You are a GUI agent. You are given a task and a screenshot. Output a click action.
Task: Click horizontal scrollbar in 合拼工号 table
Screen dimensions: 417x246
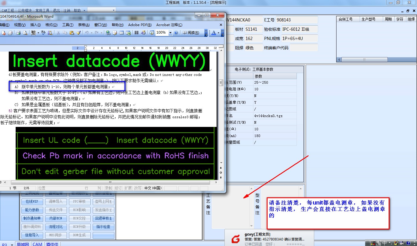[364, 59]
